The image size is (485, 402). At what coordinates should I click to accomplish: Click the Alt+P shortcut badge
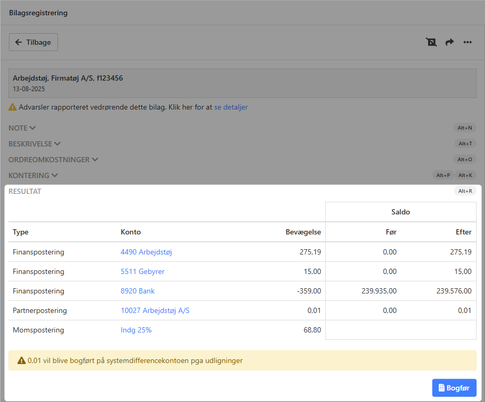click(443, 175)
